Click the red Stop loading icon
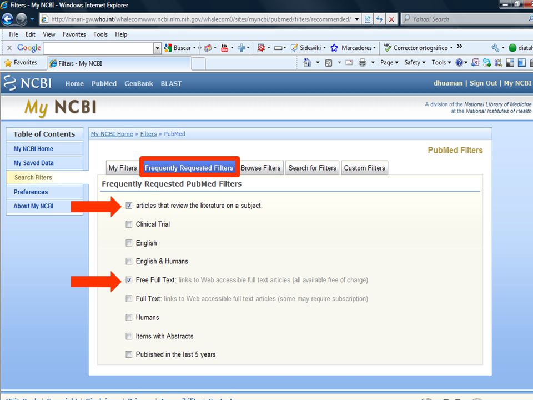The width and height of the screenshot is (533, 400). 391,19
